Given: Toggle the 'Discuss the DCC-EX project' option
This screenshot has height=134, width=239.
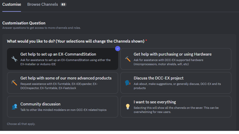Looking at the screenshot, I should point(176,83).
